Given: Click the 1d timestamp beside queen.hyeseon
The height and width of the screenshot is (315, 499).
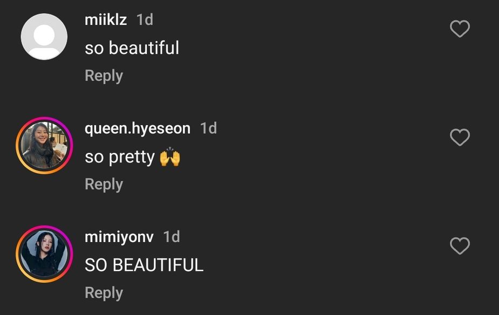Looking at the screenshot, I should coord(208,128).
